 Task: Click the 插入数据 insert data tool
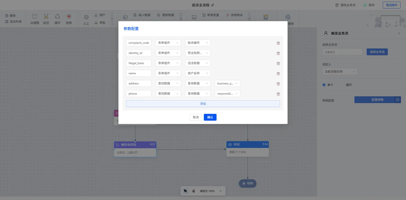pos(142,15)
